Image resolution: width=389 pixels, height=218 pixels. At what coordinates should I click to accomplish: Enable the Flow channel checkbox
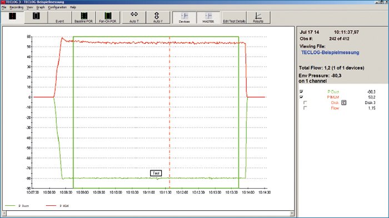point(305,108)
